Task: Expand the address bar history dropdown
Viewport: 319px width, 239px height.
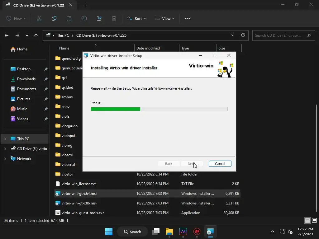Action: [232, 35]
